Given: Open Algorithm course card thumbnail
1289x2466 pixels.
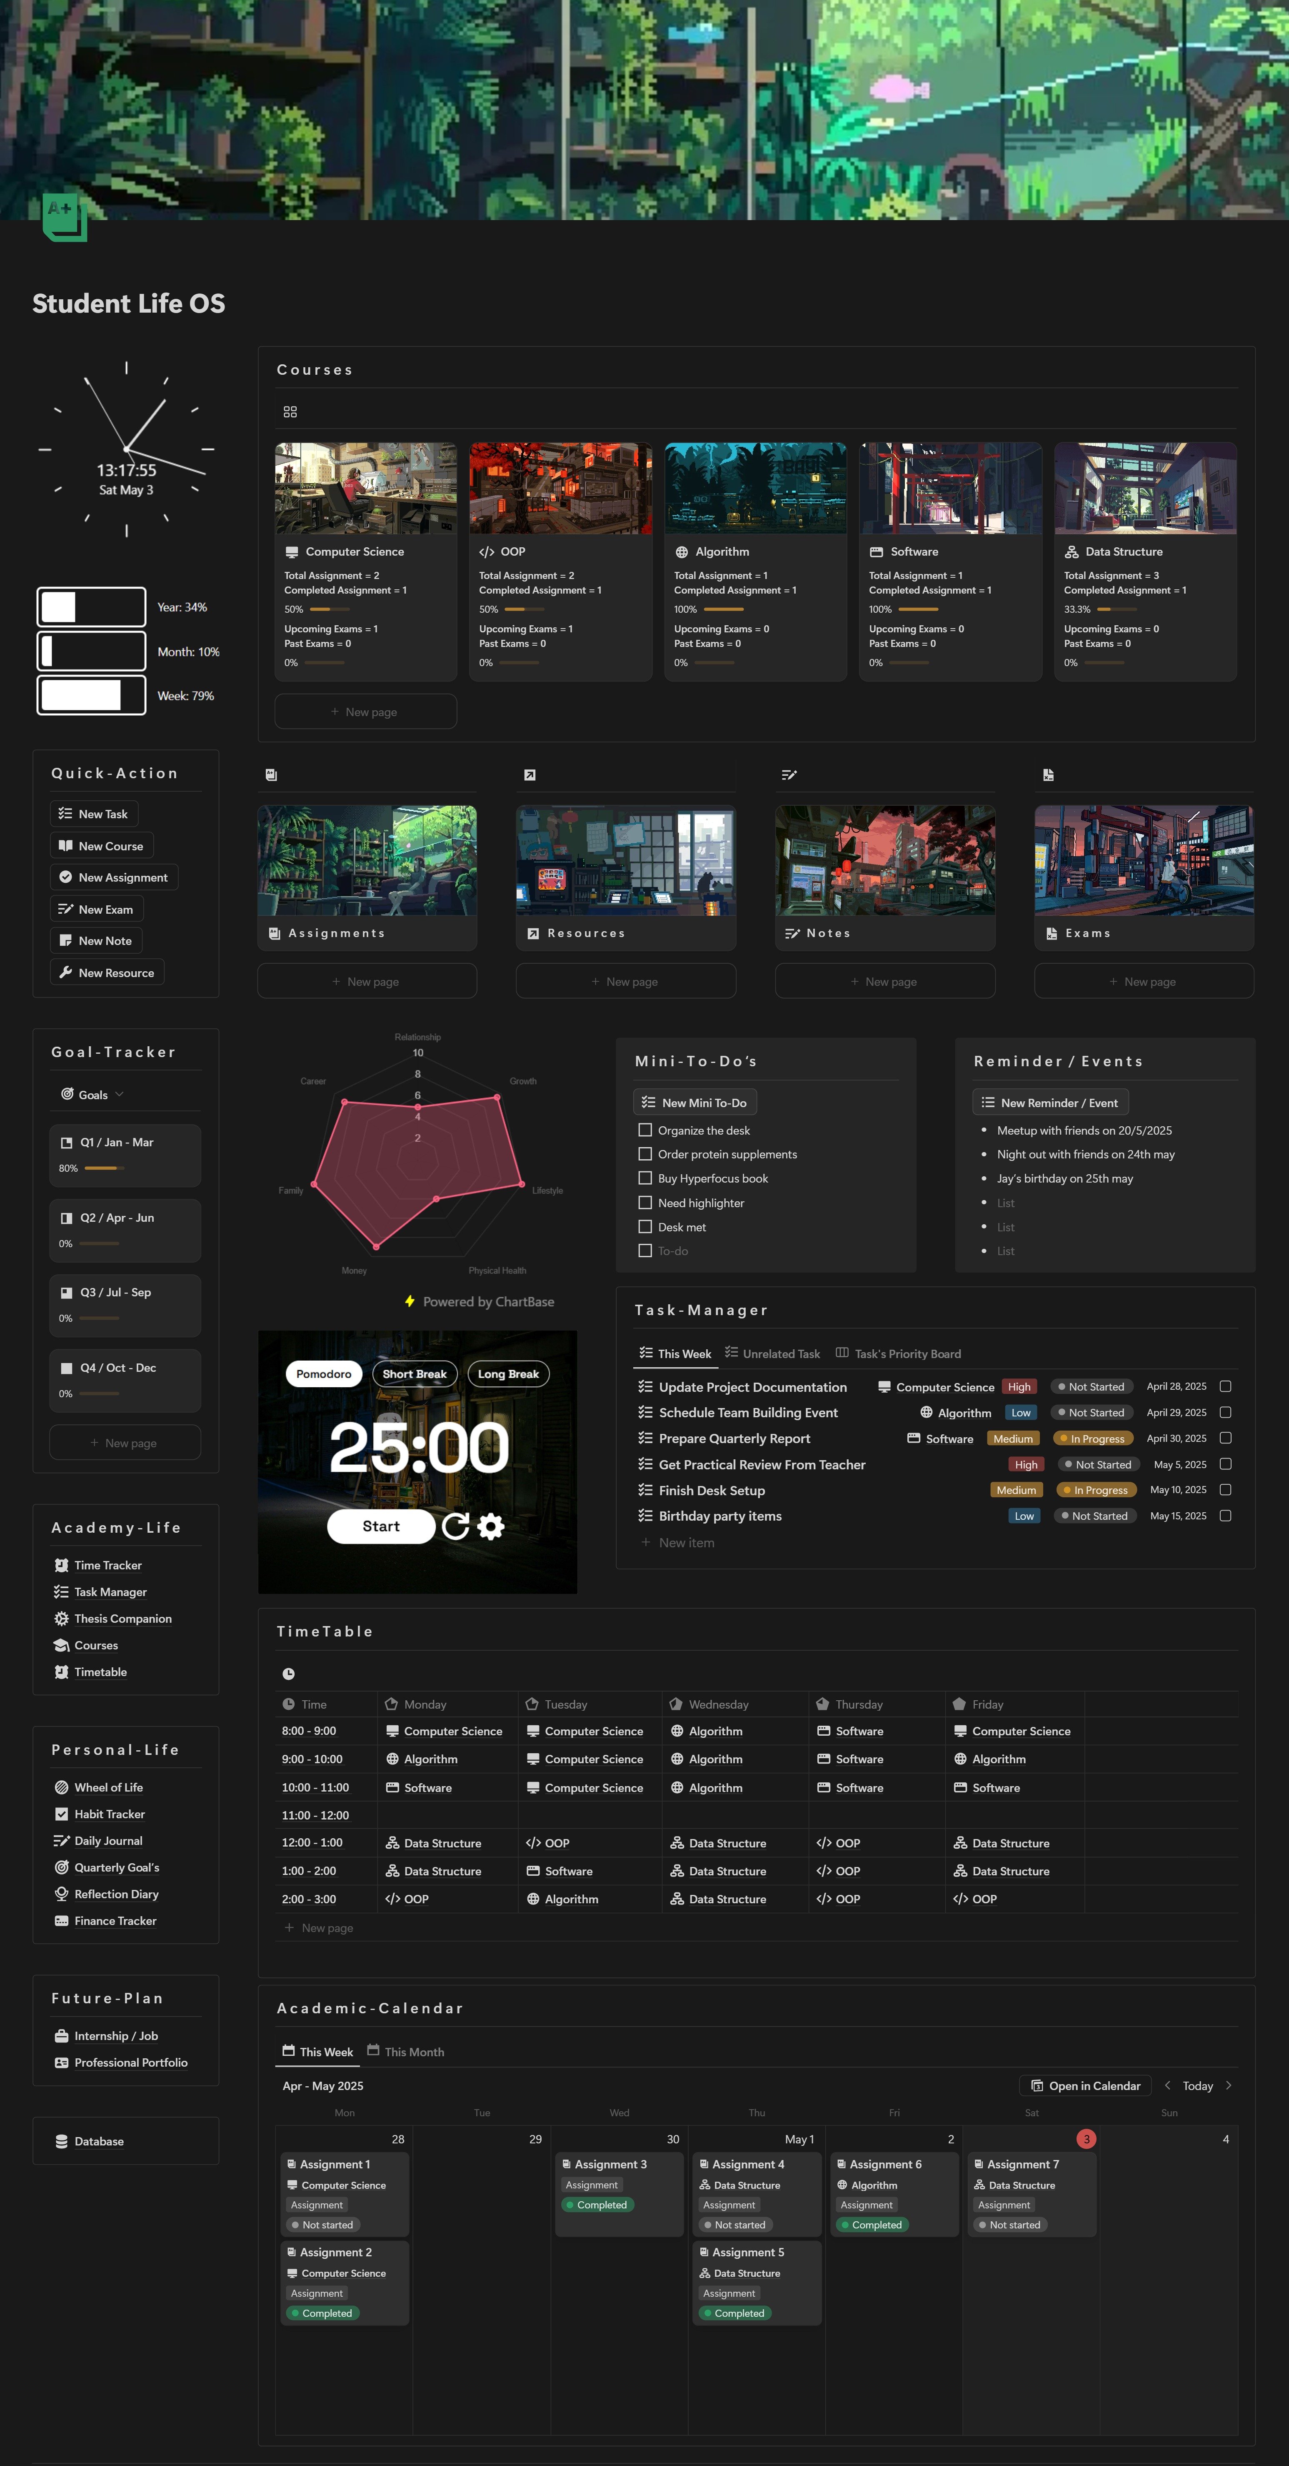Looking at the screenshot, I should 756,488.
